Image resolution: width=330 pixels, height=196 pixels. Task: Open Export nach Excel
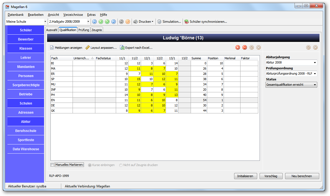136,48
